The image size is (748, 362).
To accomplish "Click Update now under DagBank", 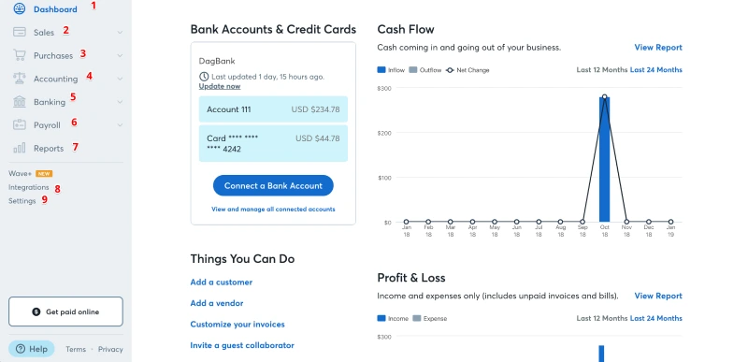I will [x=220, y=86].
